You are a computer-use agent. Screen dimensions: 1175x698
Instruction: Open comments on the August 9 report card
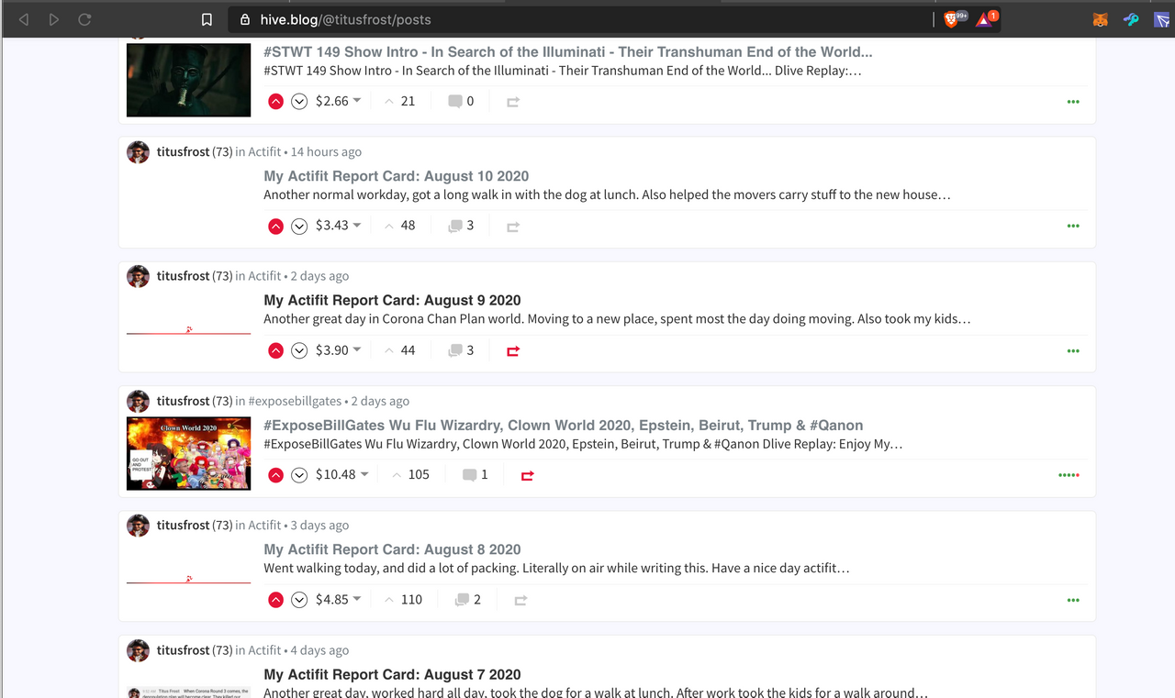(x=461, y=350)
